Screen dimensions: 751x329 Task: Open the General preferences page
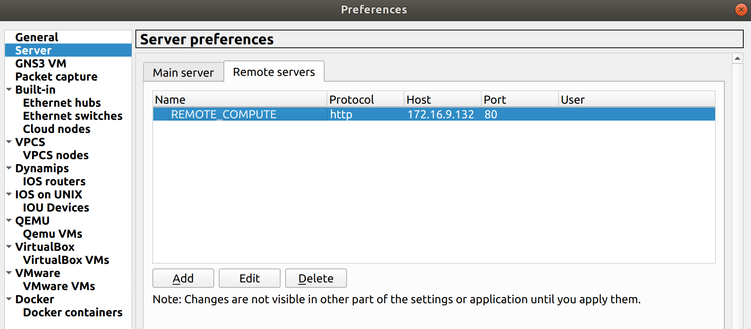37,37
